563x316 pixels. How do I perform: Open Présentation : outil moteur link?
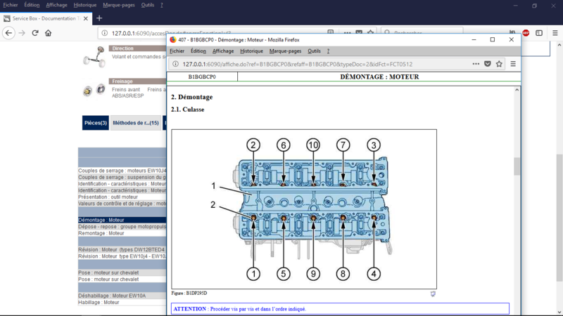(x=108, y=197)
